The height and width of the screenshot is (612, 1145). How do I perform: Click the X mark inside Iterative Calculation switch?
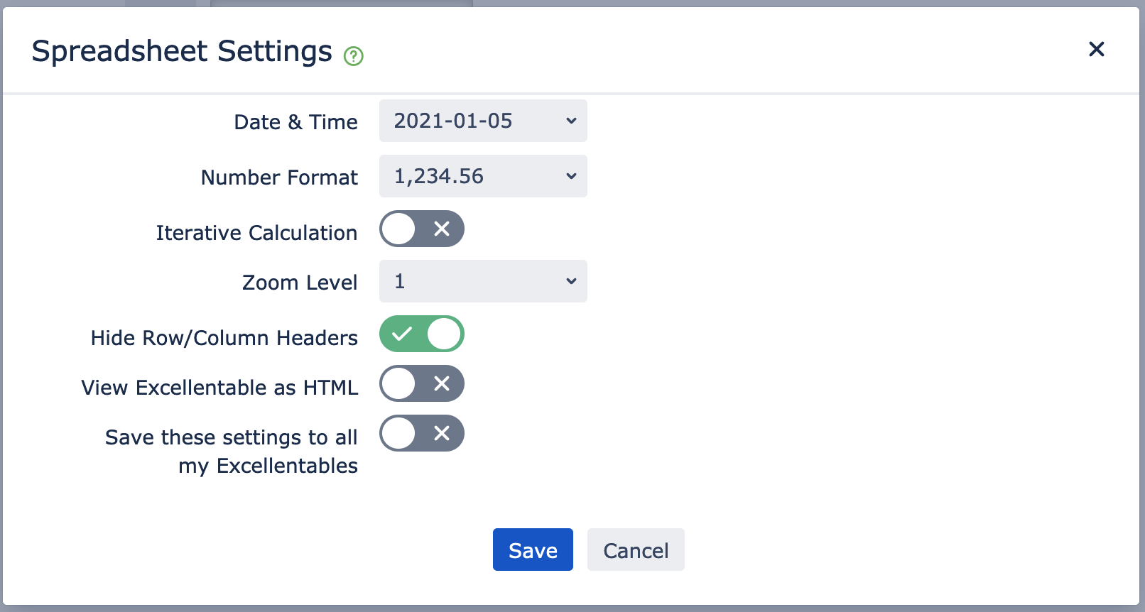coord(442,229)
